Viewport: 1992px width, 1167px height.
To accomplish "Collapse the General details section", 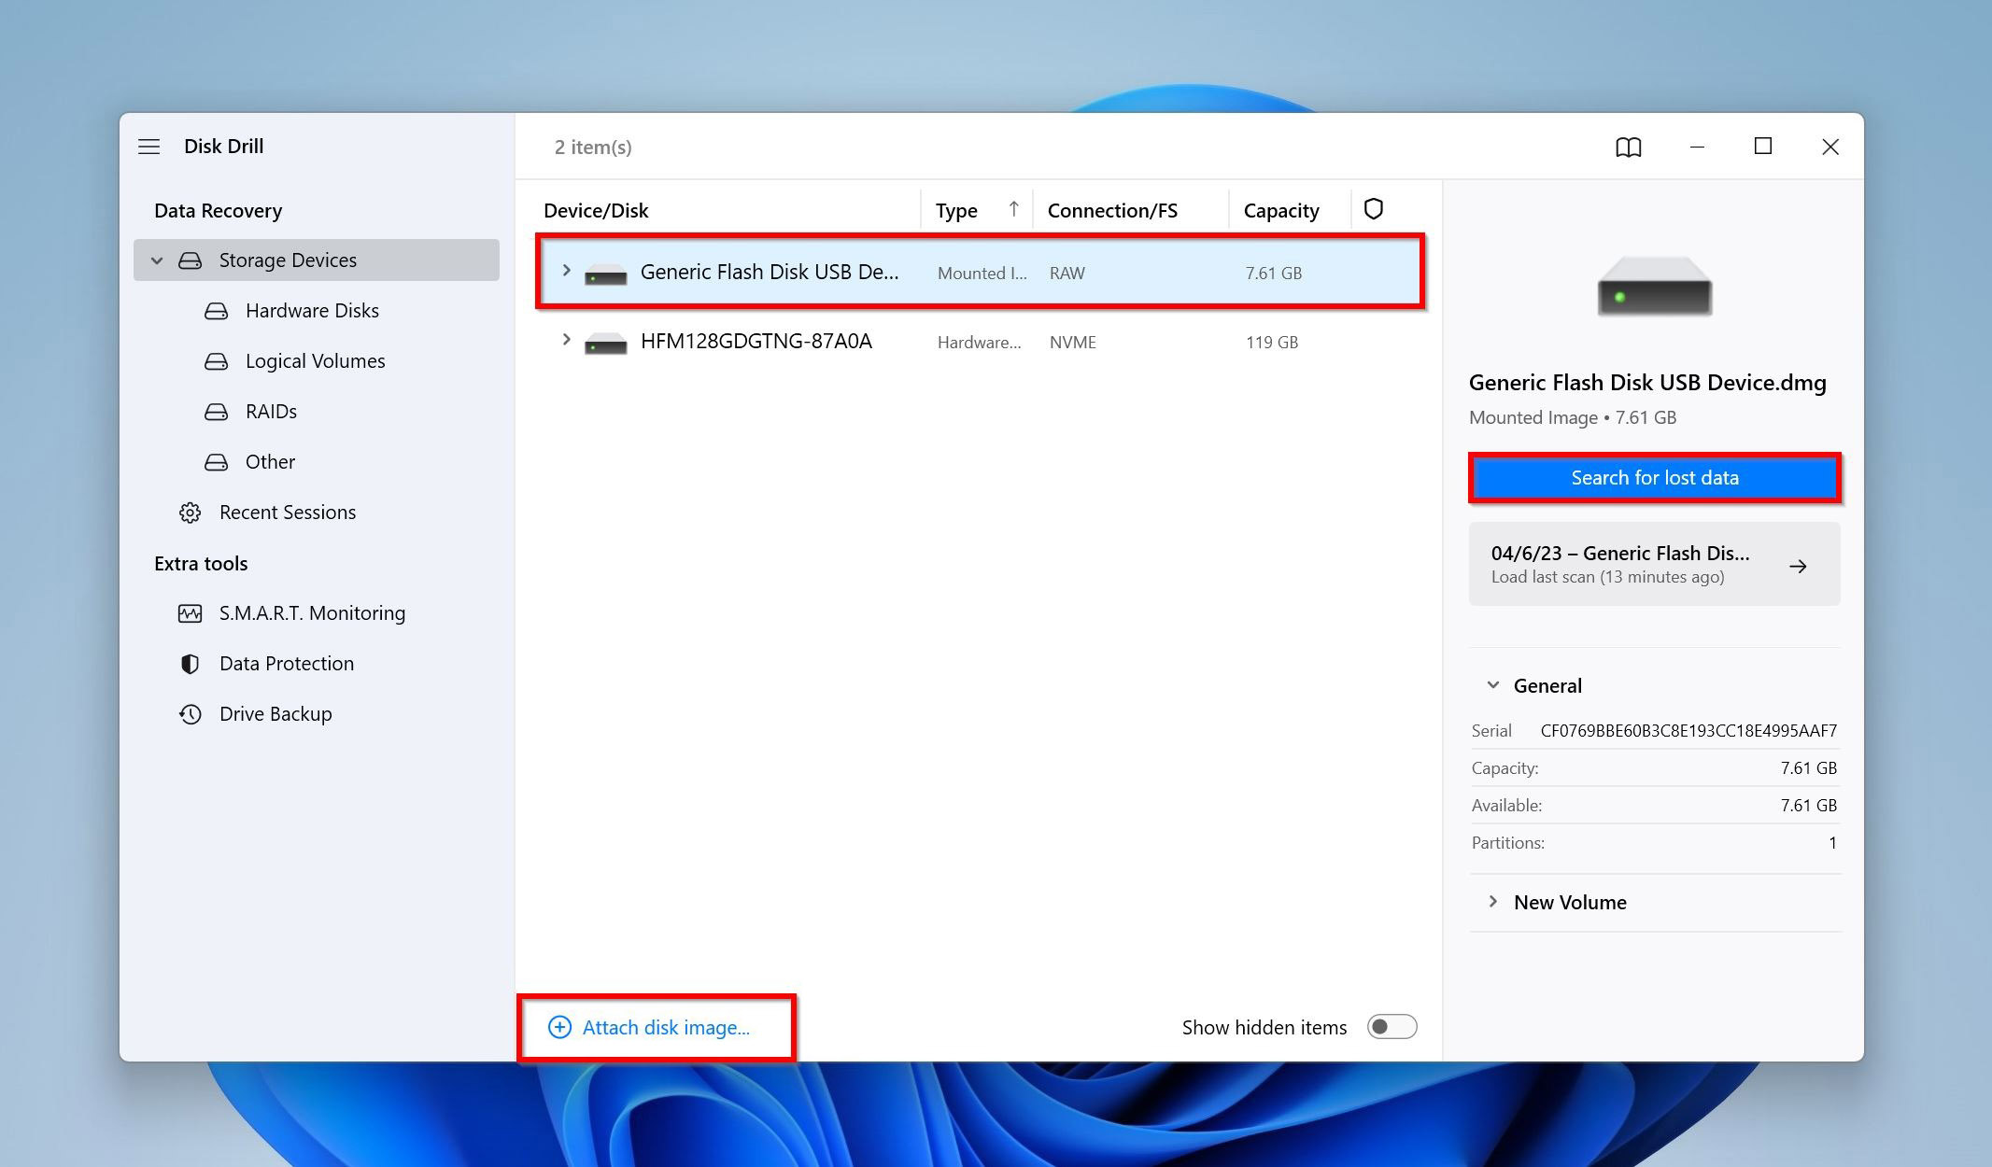I will (x=1492, y=685).
